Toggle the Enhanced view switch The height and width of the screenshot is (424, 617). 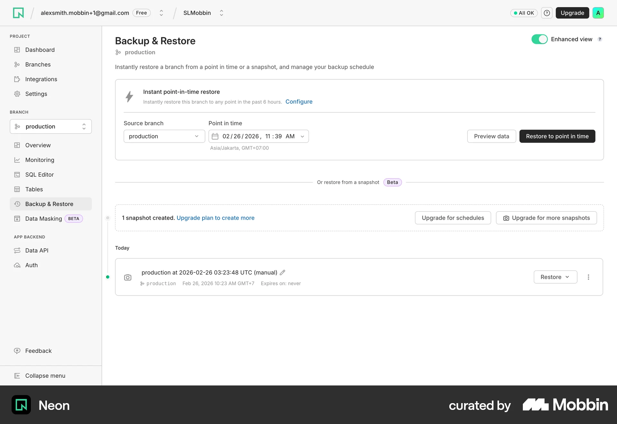tap(539, 39)
